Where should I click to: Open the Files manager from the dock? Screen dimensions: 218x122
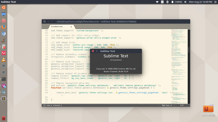point(4,21)
